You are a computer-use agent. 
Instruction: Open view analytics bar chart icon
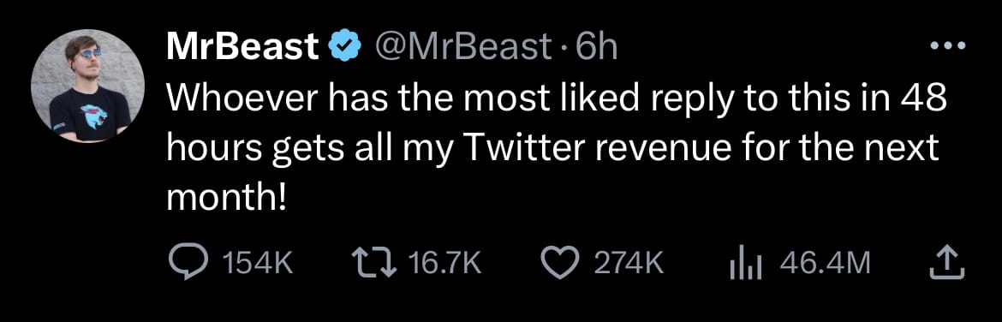click(747, 263)
